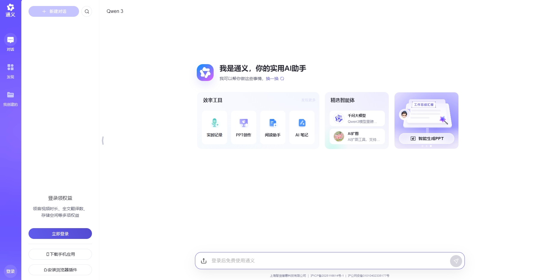Select the first carousel dot indicator
Viewport: 533px width, 280px height.
tap(422, 146)
